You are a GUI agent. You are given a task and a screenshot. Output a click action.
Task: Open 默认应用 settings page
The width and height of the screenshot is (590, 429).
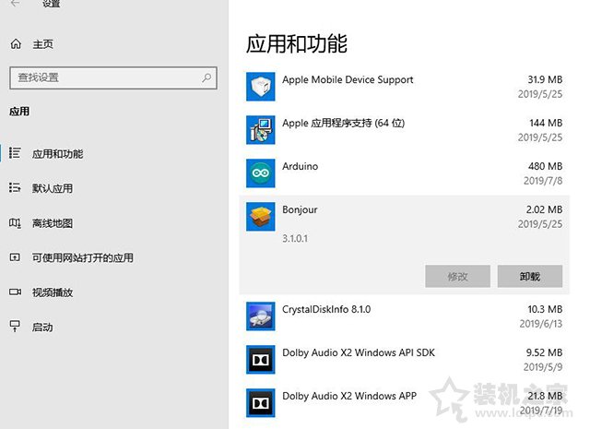53,188
